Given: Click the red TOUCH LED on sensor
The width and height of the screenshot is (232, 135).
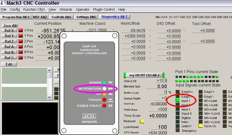Looking at the screenshot, I should point(104,100).
